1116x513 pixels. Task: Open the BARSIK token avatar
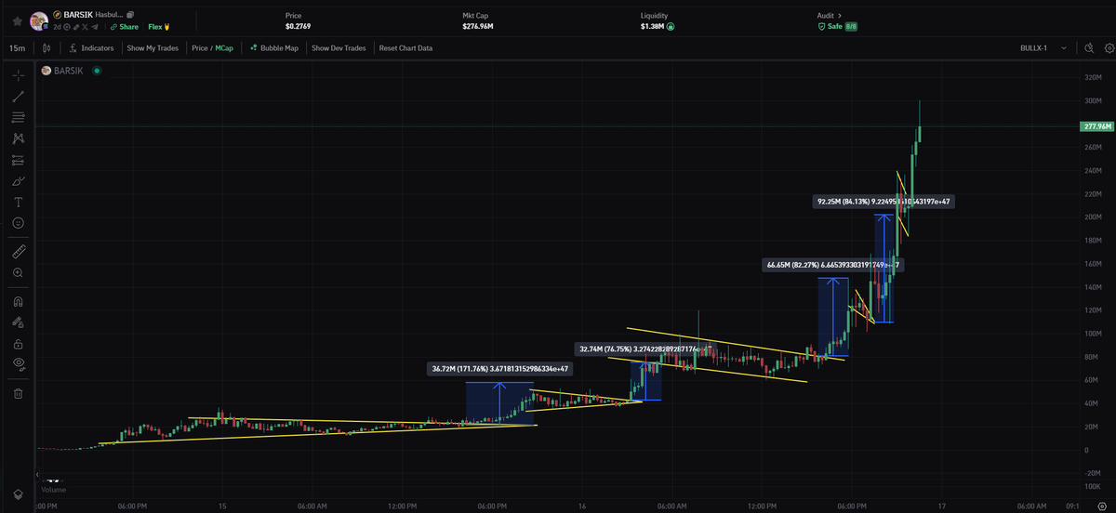[39, 20]
